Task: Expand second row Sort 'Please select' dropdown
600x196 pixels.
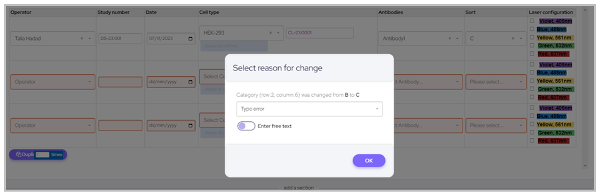Action: click(496, 82)
